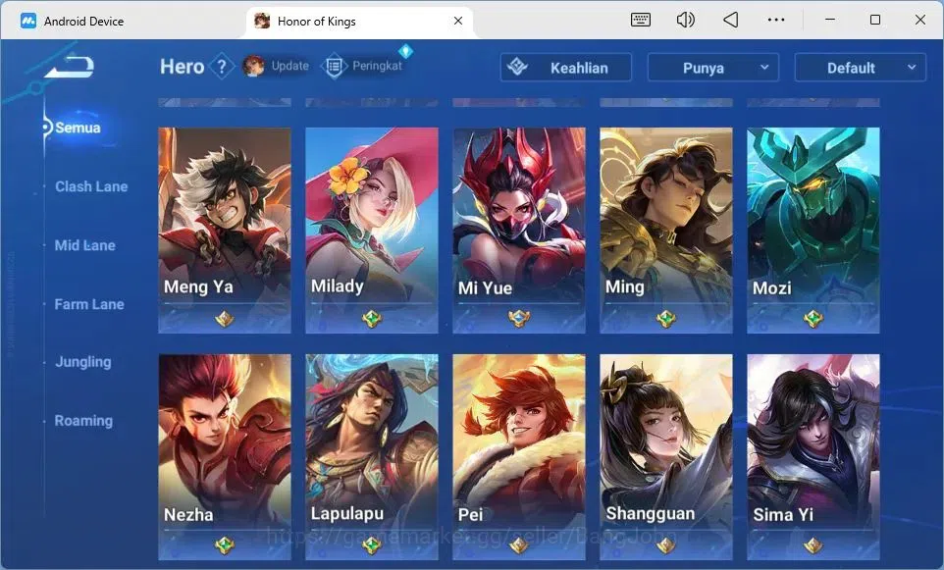Click the back arrow icon
944x570 pixels.
point(70,66)
